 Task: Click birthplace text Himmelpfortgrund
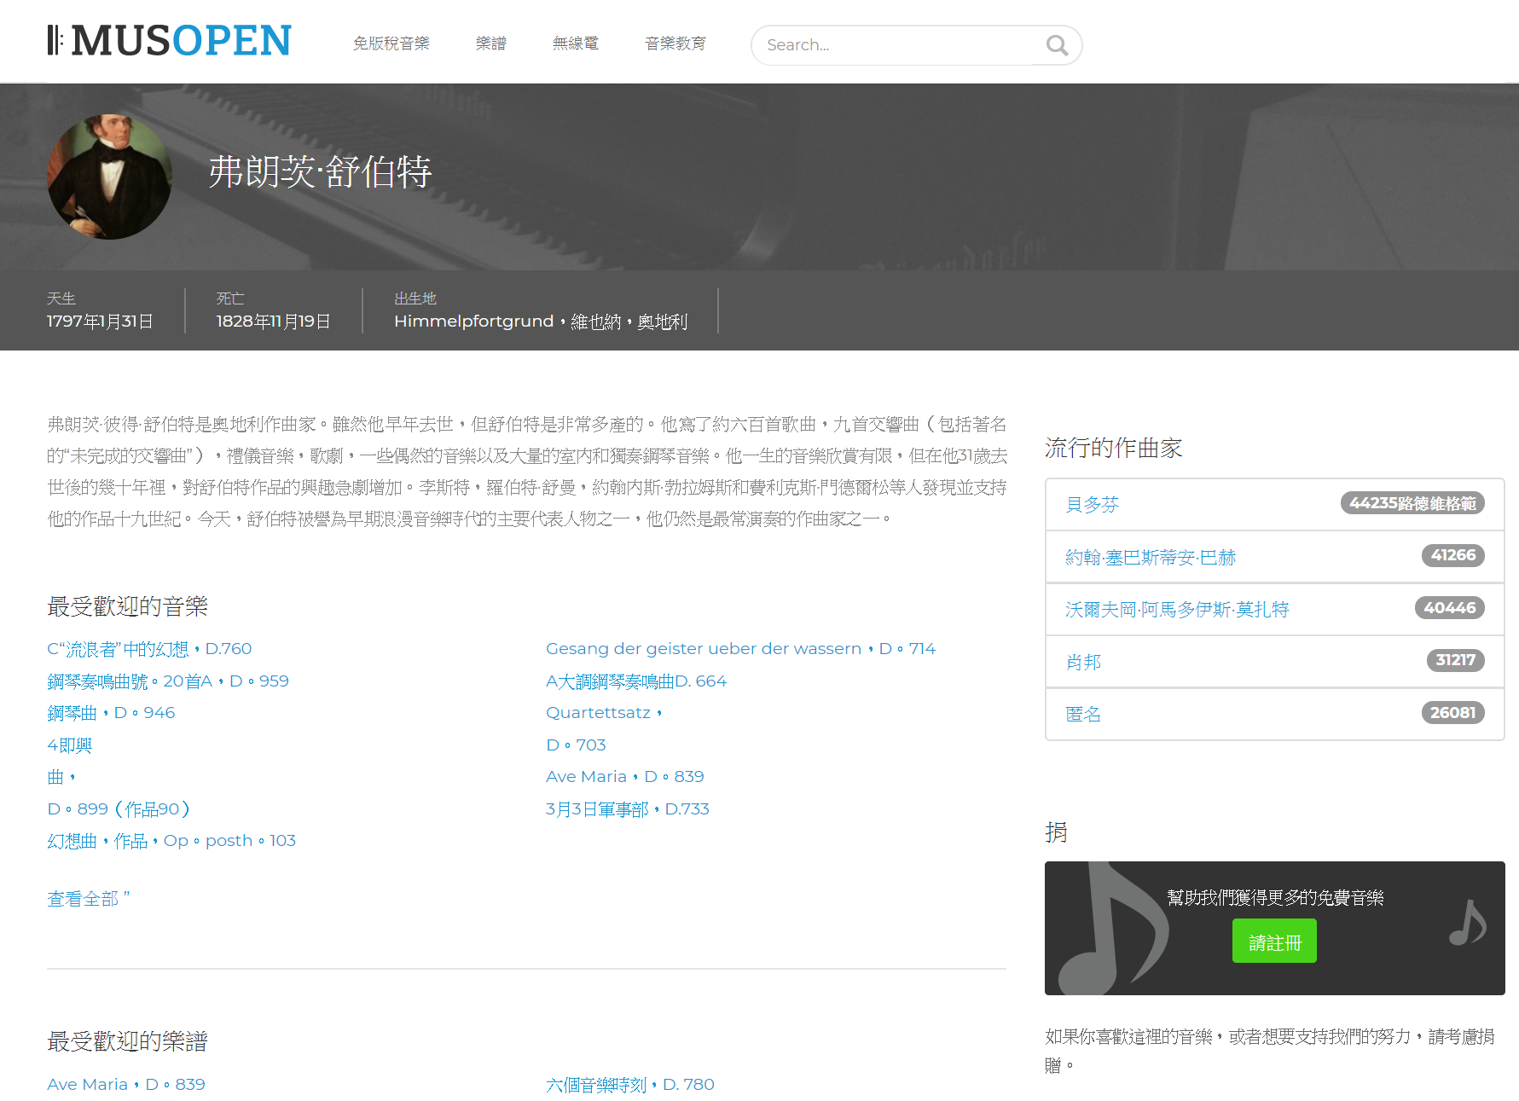pyautogui.click(x=474, y=322)
